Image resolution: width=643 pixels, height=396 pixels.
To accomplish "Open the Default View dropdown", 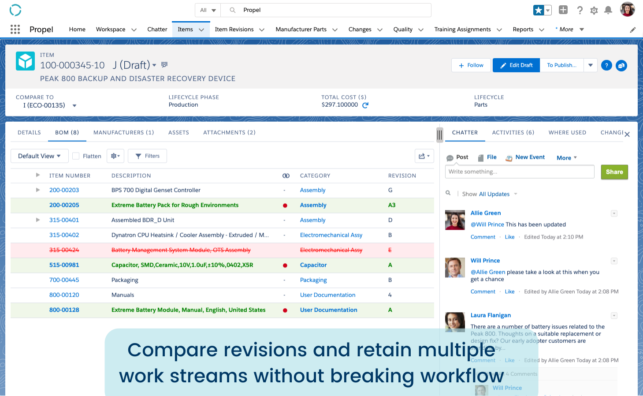I will point(40,156).
